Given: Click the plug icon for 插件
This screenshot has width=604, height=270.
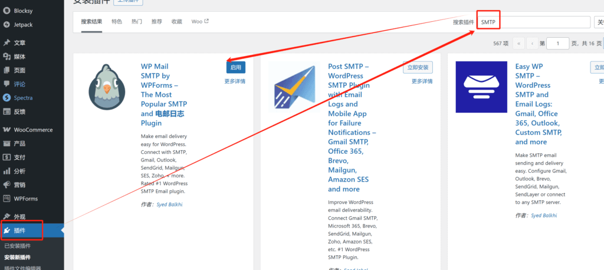Looking at the screenshot, I should (x=6, y=231).
